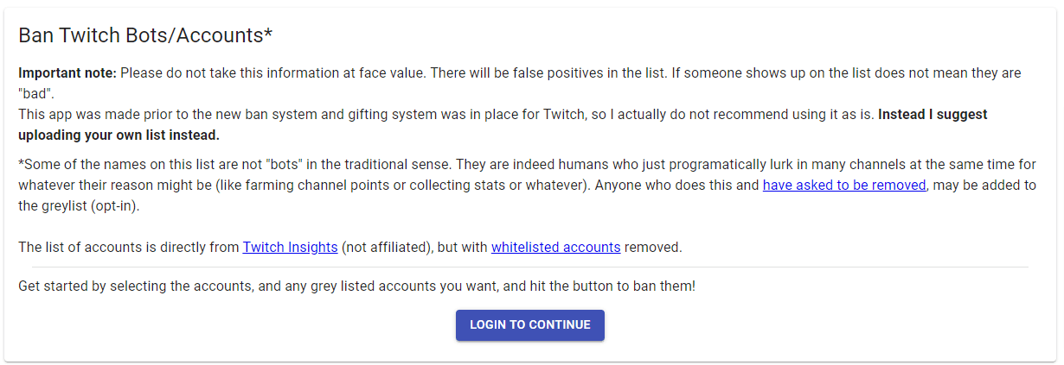
Task: Click the 'new ban system' phrase
Action: point(294,114)
